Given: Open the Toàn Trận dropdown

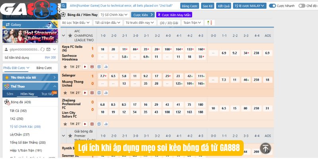Looking at the screenshot, I should click(192, 23).
